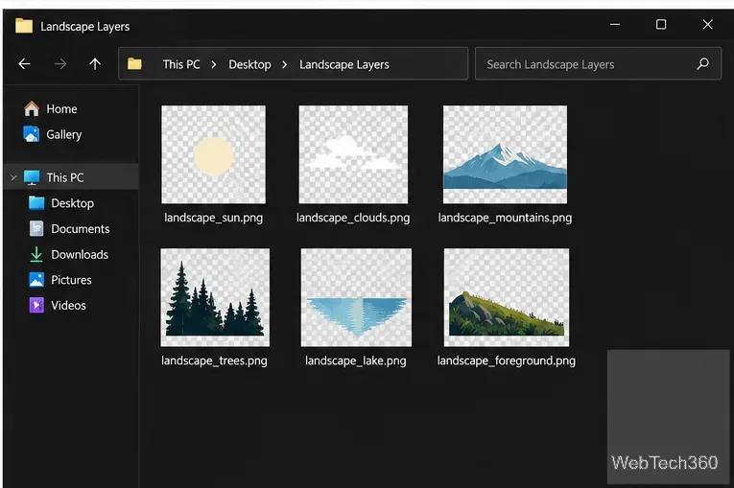The image size is (734, 488).
Task: Expand chevron after This PC breadcrumb
Action: [214, 64]
